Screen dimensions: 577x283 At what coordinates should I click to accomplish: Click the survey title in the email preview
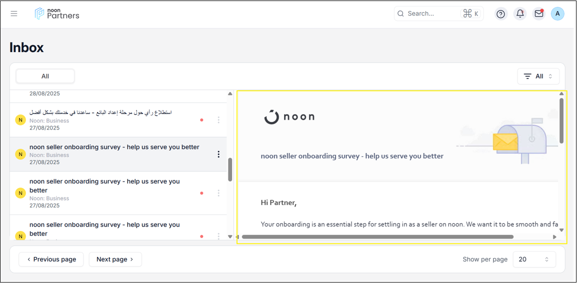352,156
